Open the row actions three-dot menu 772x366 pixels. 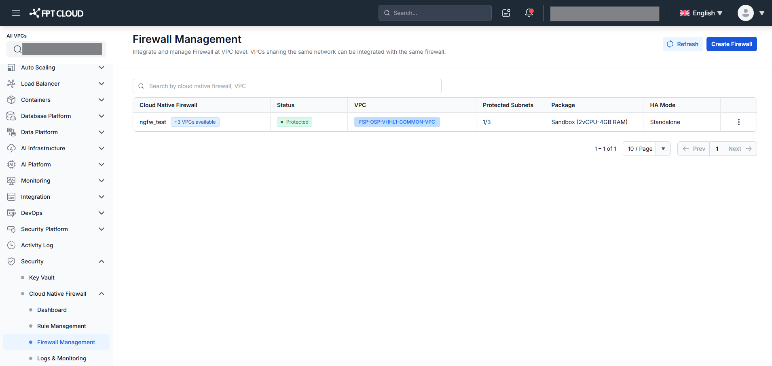pos(738,122)
